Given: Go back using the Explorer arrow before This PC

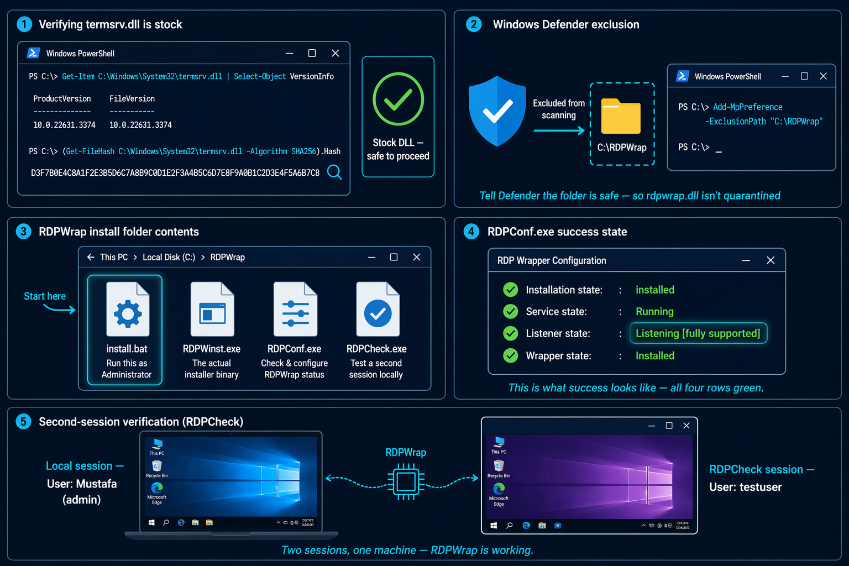Looking at the screenshot, I should point(91,257).
